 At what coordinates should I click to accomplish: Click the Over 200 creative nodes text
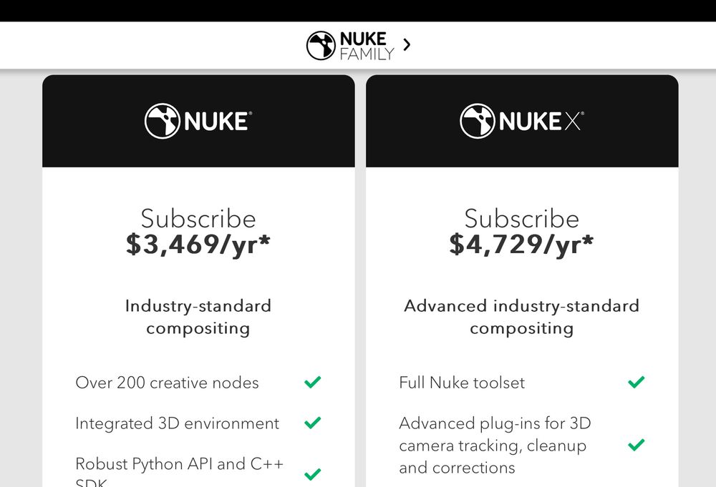(167, 383)
